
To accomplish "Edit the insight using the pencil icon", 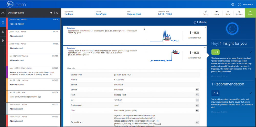I will pyautogui.click(x=251, y=52).
